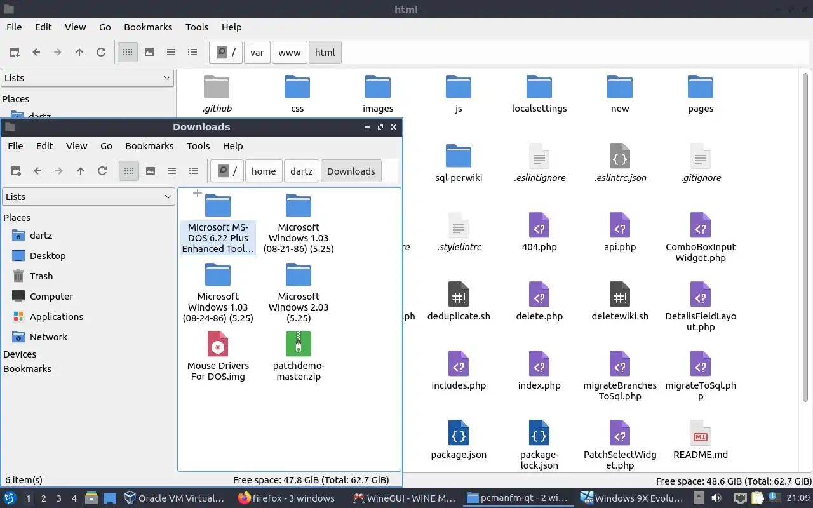Viewport: 813px width, 508px height.
Task: Select .eslintrc.json file
Action: [x=620, y=163]
